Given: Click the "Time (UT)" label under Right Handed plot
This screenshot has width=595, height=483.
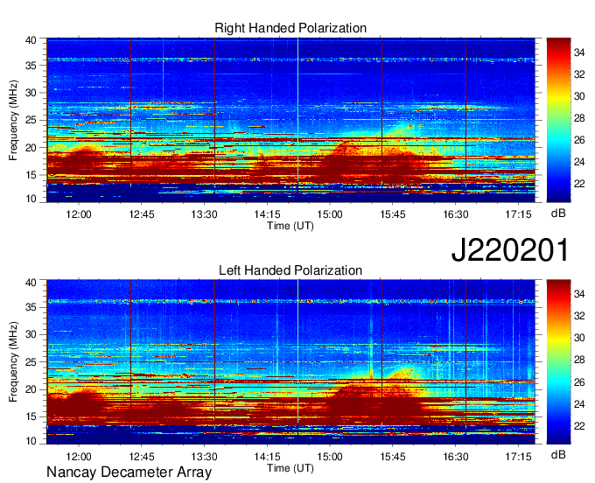Looking at the screenshot, I should click(x=290, y=226).
